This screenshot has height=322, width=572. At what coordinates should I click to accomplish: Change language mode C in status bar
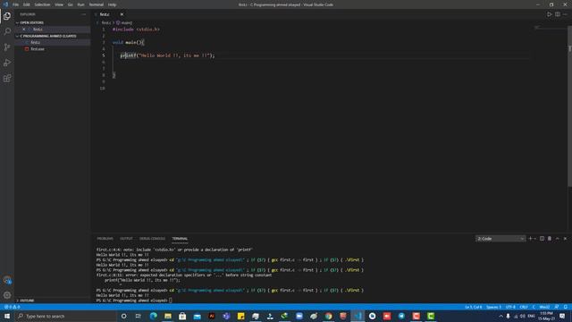coord(534,307)
